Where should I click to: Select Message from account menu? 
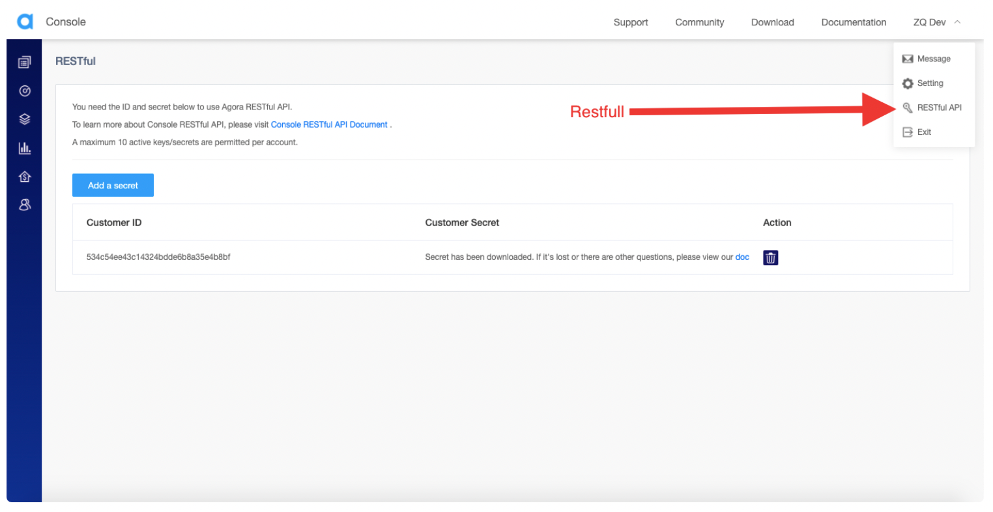point(934,59)
